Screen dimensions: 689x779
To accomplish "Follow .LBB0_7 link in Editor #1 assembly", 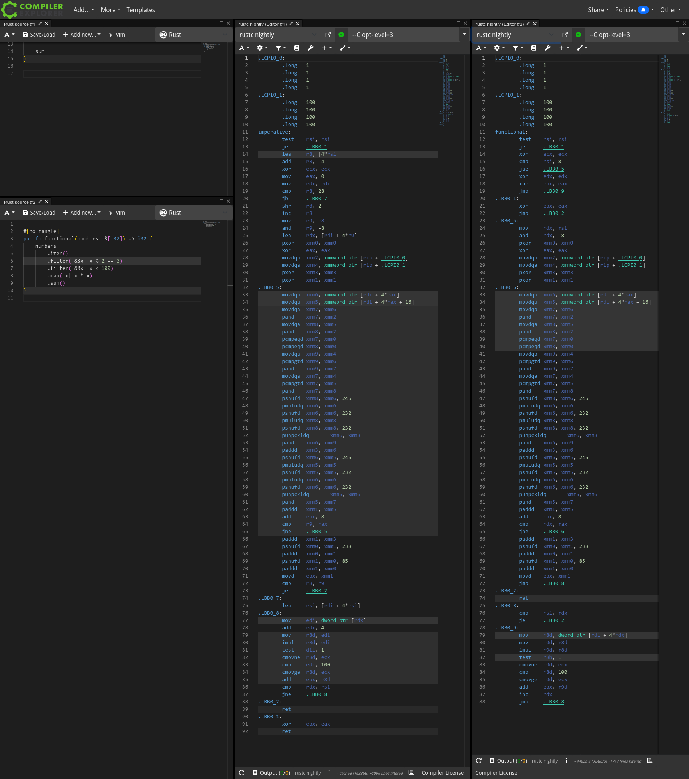I will 317,199.
